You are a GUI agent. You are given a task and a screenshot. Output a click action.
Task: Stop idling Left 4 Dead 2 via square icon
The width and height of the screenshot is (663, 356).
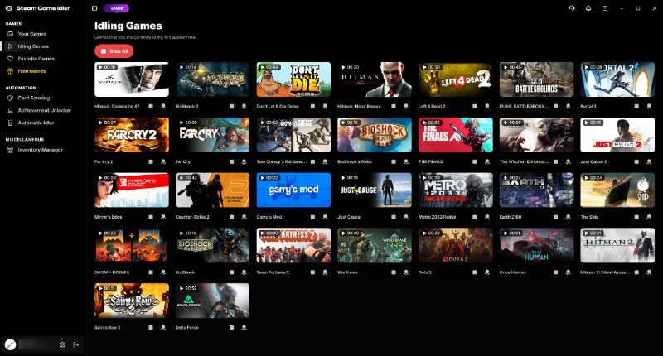pos(475,107)
